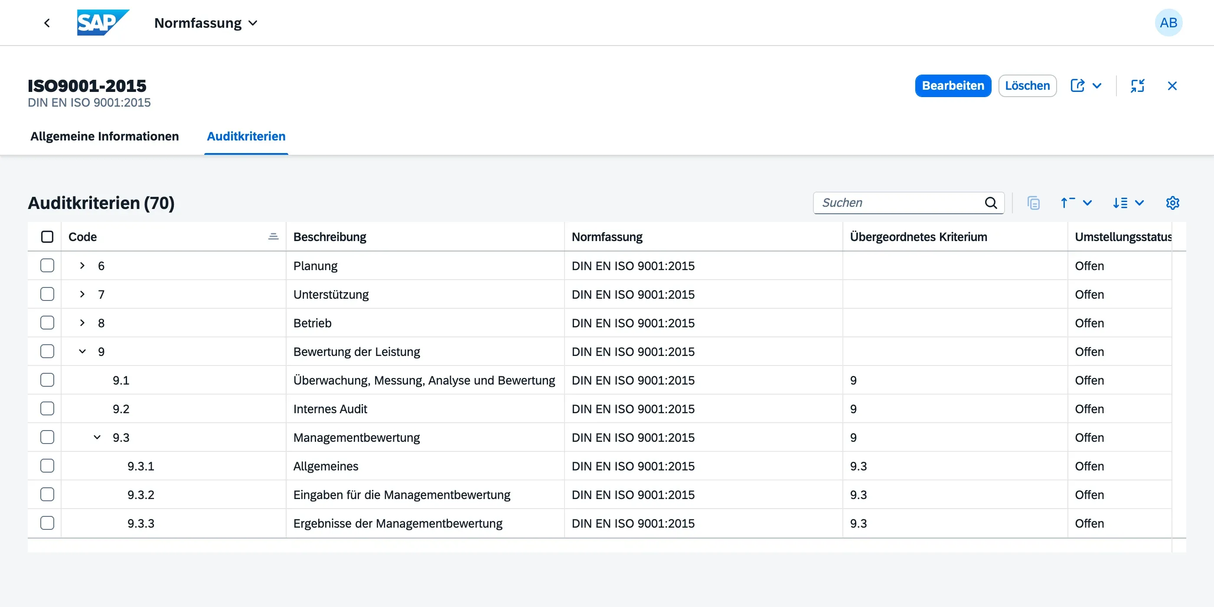Open expand-levels dropdown arrow

point(1139,202)
